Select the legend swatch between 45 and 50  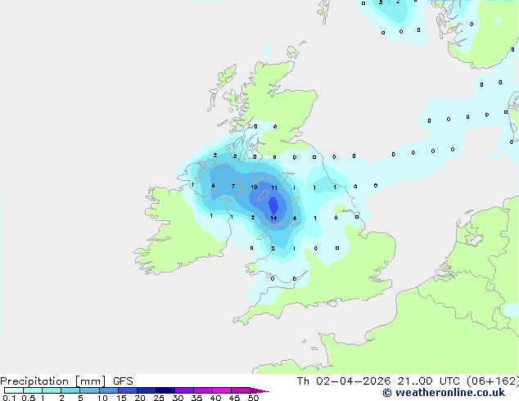pyautogui.click(x=241, y=390)
